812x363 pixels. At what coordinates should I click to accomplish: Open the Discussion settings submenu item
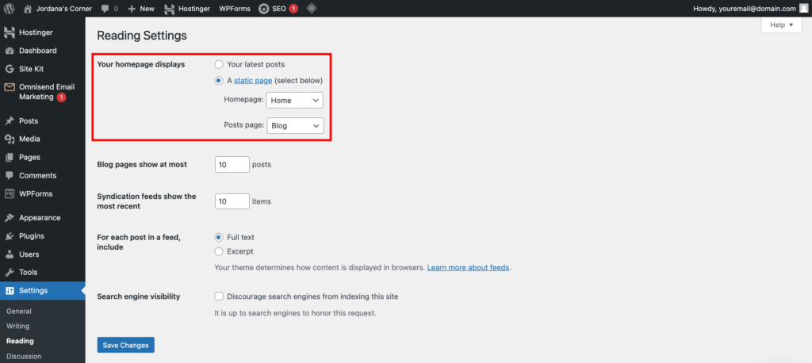point(23,356)
